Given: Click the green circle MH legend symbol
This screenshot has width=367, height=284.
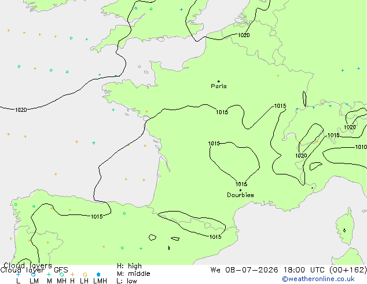Looking at the screenshot, I should (x=61, y=274).
